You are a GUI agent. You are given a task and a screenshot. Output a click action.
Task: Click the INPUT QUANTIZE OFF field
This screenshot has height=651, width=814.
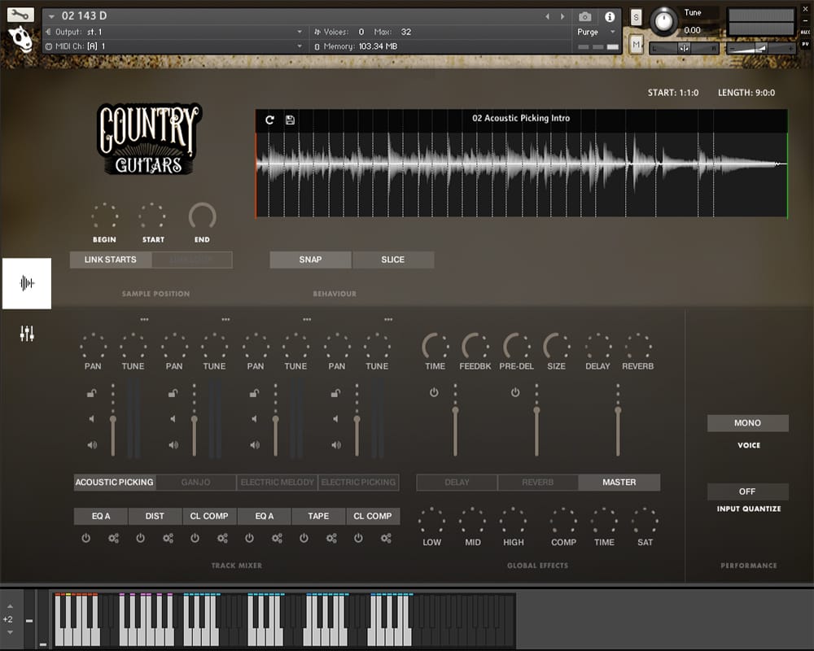[747, 492]
